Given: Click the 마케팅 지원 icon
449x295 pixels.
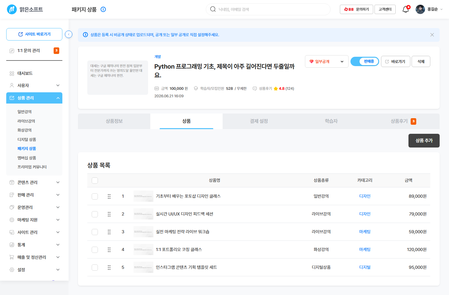Looking at the screenshot, I should 12,220.
